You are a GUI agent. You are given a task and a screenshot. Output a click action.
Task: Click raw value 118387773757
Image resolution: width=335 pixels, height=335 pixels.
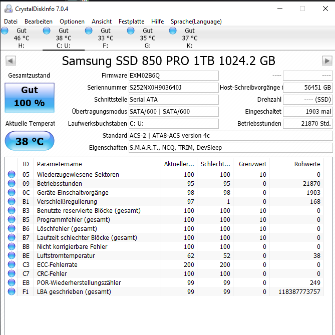pos(299,291)
